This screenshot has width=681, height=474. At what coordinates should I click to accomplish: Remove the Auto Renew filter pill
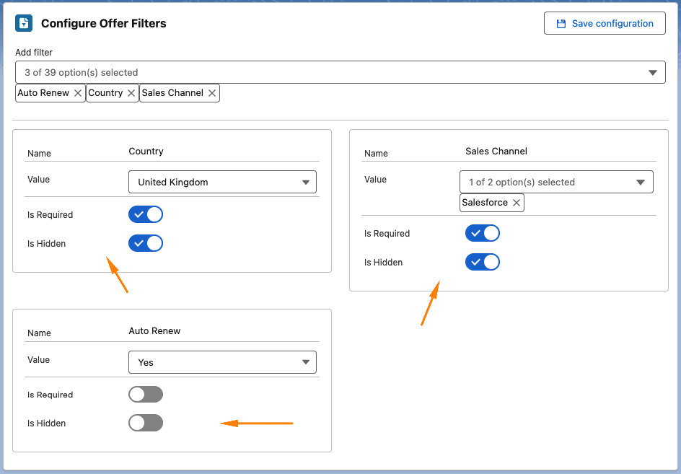(x=78, y=93)
